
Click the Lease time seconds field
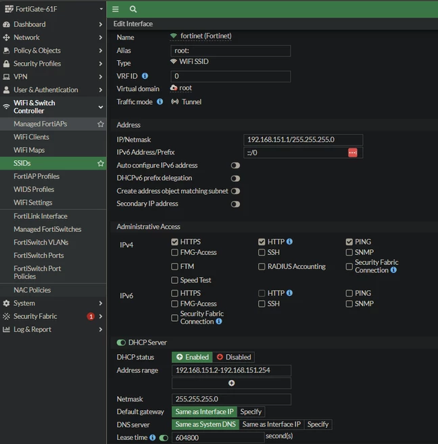click(218, 438)
